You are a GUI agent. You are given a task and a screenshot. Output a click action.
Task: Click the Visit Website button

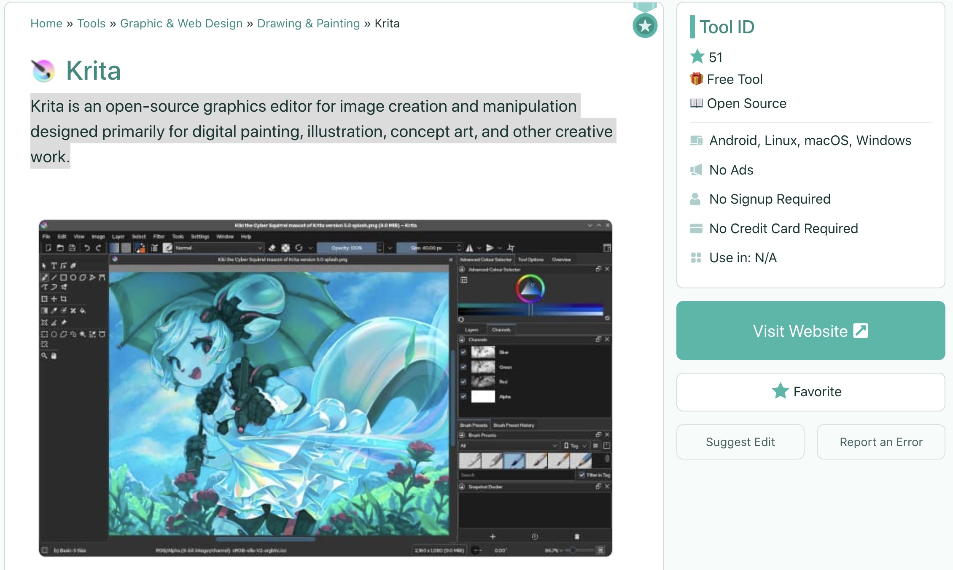[810, 331]
